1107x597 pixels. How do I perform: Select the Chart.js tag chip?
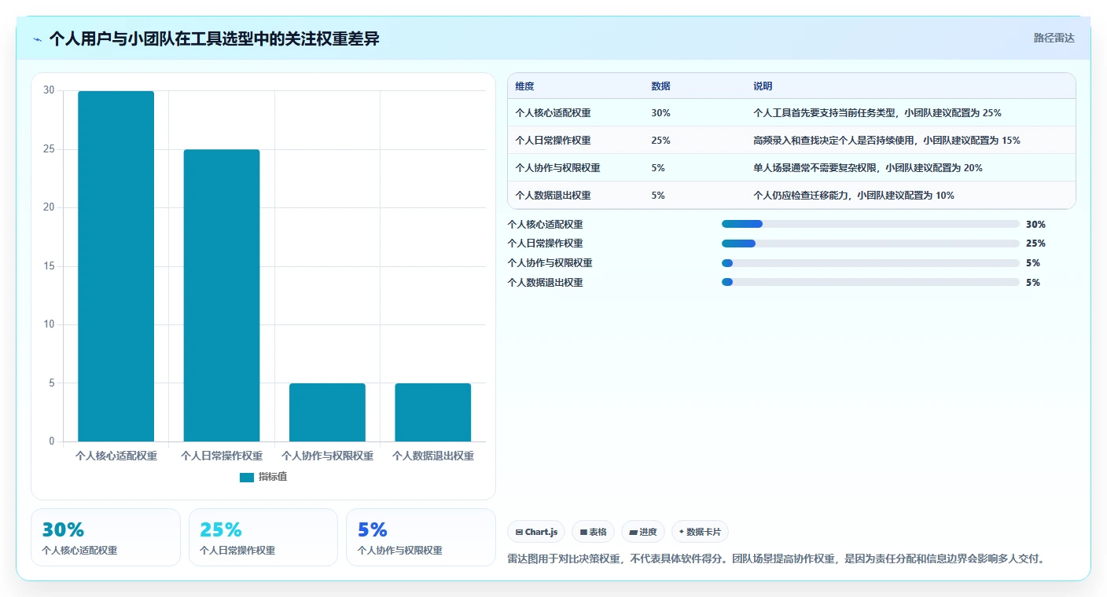click(x=536, y=532)
